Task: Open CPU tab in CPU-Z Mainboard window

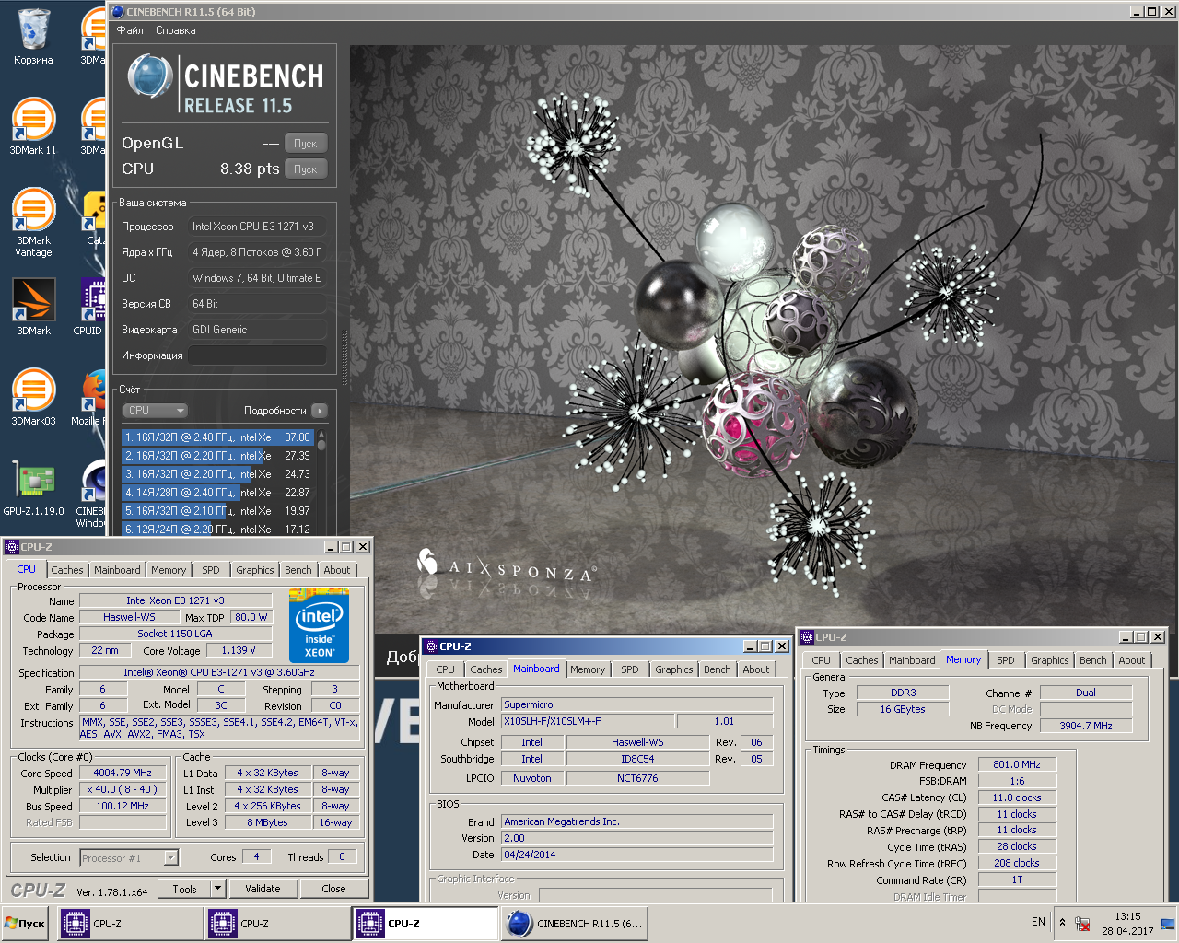Action: [445, 669]
